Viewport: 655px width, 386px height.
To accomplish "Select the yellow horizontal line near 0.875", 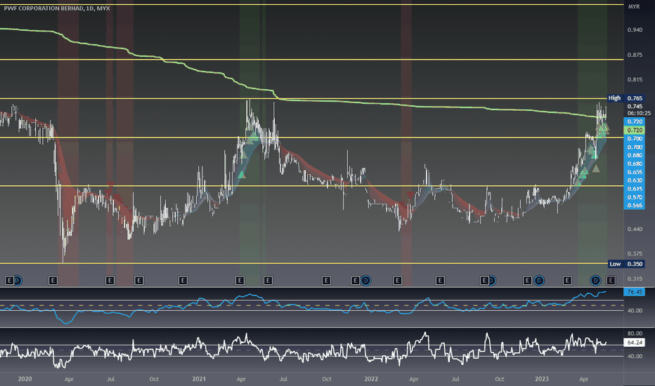I will click(x=311, y=60).
